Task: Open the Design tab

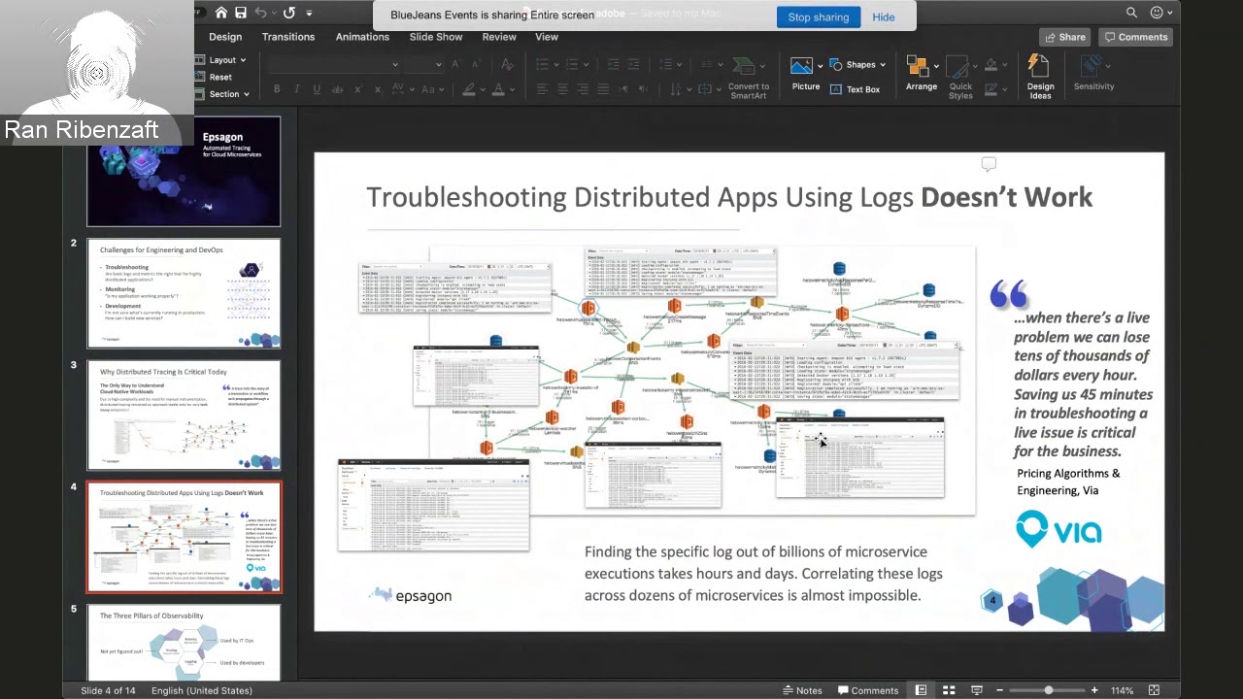Action: [x=225, y=37]
